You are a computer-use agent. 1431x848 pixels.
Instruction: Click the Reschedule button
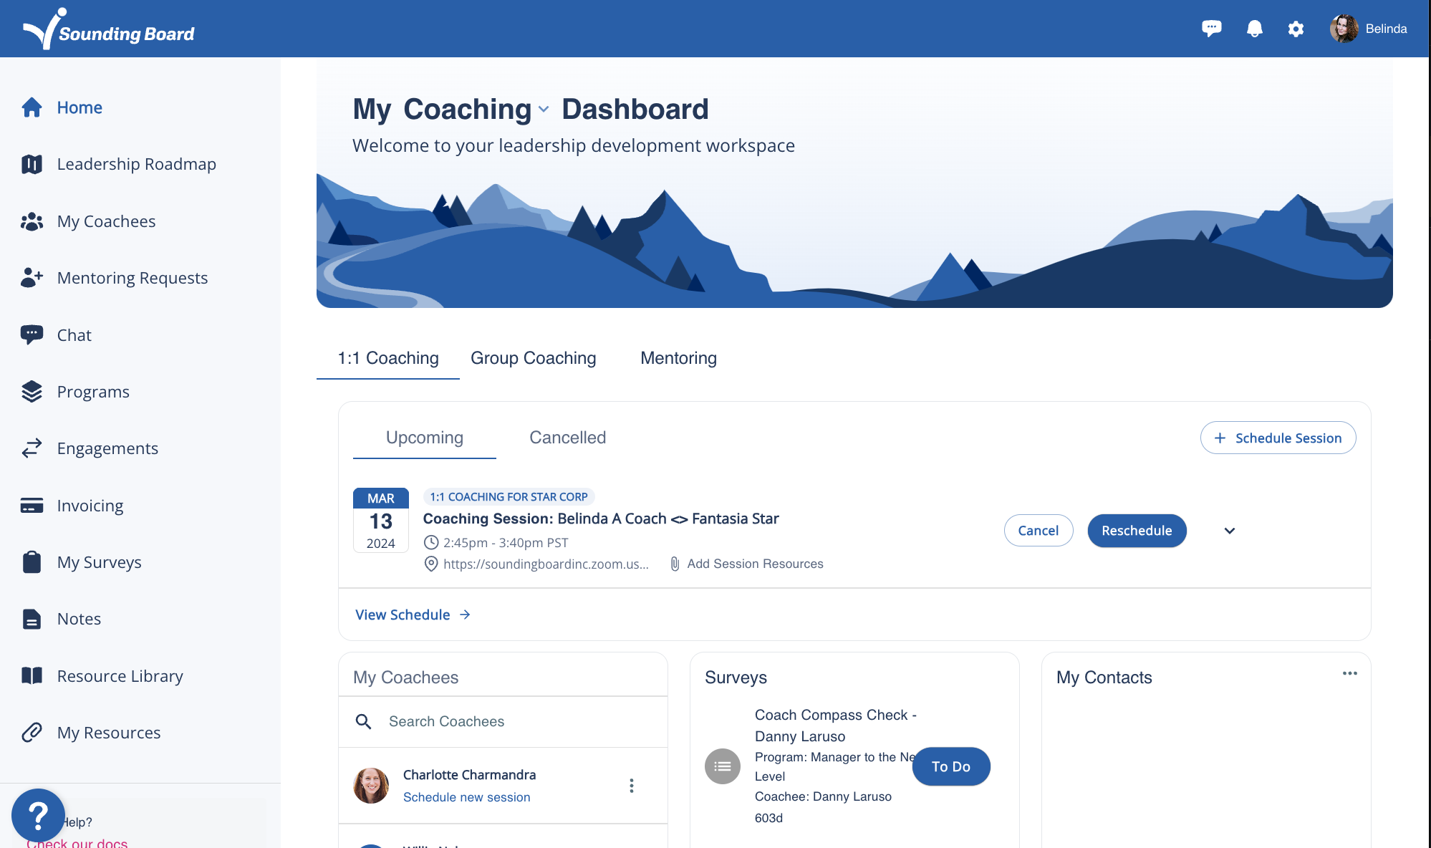click(x=1136, y=531)
